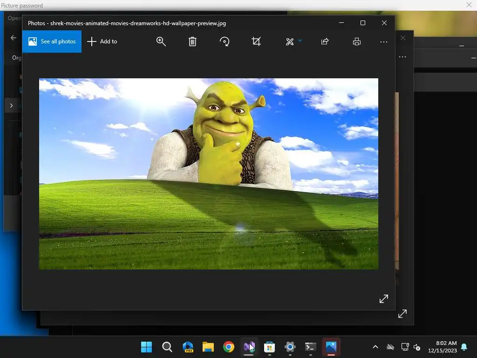
Task: Open the Windows Start menu
Action: (x=146, y=347)
